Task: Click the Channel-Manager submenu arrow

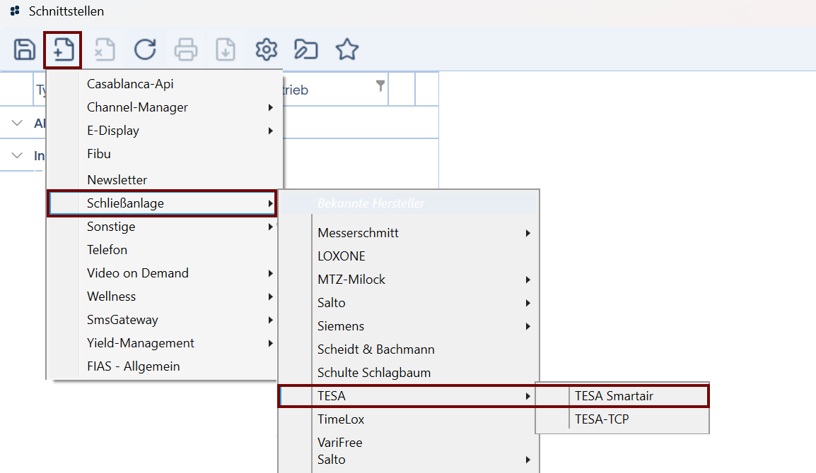Action: (271, 107)
